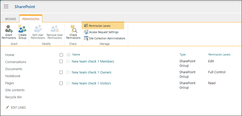Click the Create Group icon
242x116 pixels.
pyautogui.click(x=22, y=29)
